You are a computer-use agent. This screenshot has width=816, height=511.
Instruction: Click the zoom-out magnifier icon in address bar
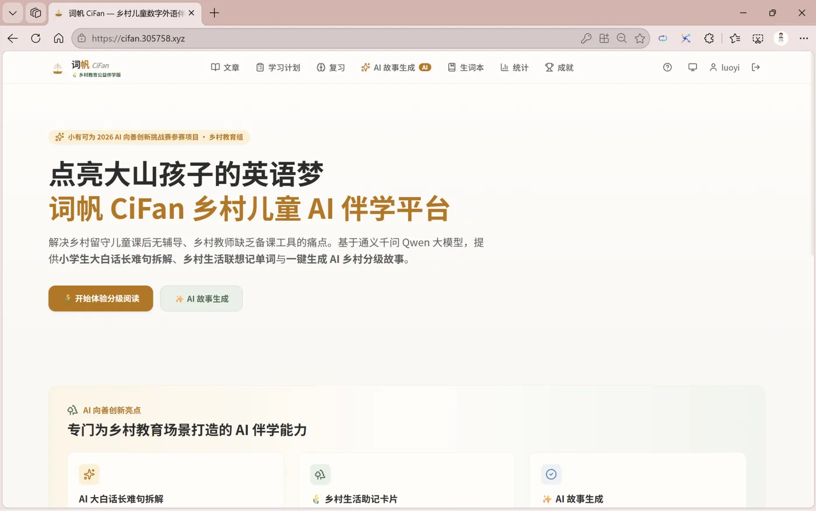pos(622,38)
